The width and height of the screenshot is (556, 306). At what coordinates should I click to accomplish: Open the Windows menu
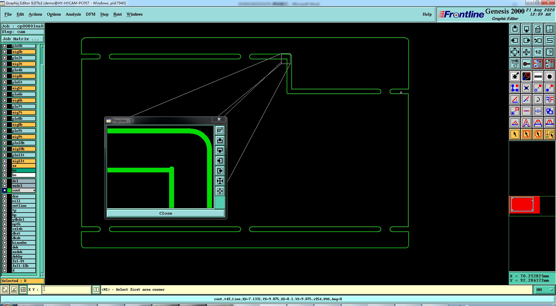[134, 14]
